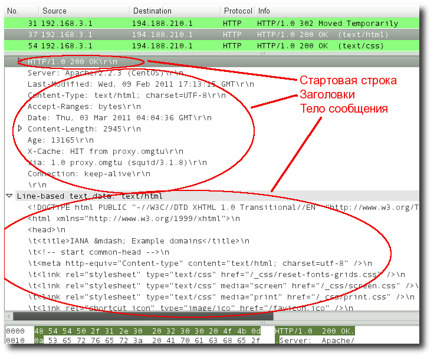This screenshot has height=359, width=437.
Task: Click the horizontal scrollbar left arrow
Action: pyautogui.click(x=9, y=316)
